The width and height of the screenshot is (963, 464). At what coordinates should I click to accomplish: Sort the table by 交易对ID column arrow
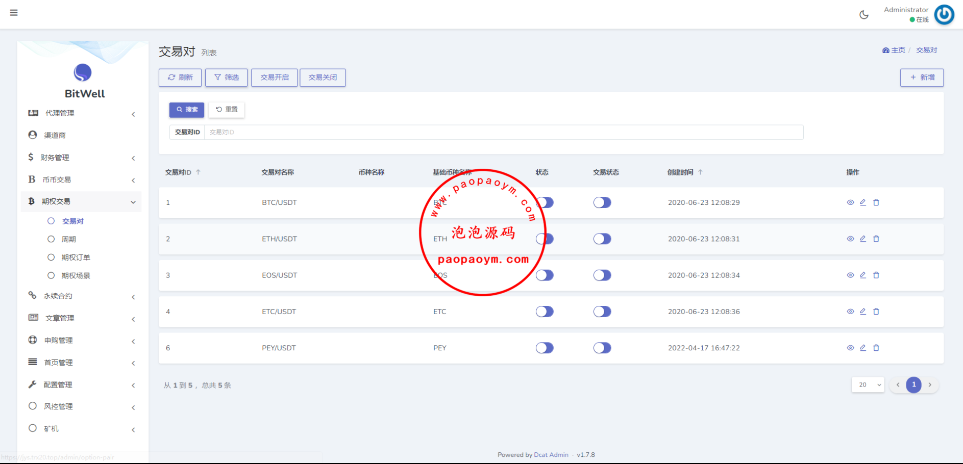[198, 172]
